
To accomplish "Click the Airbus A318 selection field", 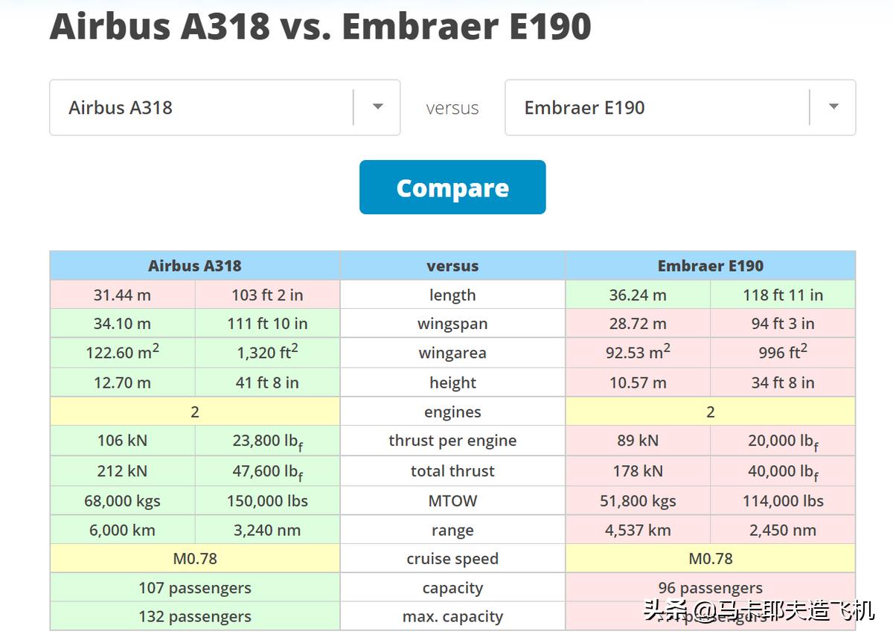I will tap(201, 108).
